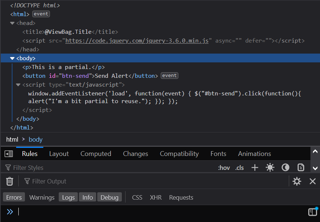This screenshot has height=222, width=320.
Task: Switch to the Computed tab
Action: tap(96, 154)
